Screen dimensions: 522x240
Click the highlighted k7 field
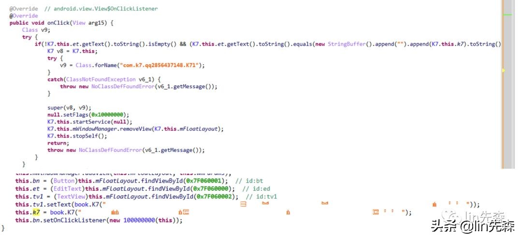[x=36, y=213]
